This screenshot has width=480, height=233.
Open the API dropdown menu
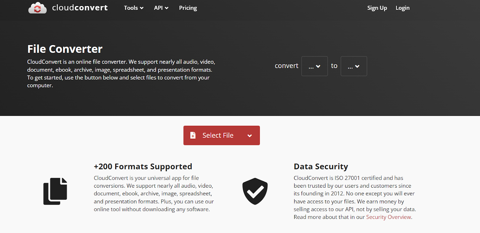tap(161, 8)
